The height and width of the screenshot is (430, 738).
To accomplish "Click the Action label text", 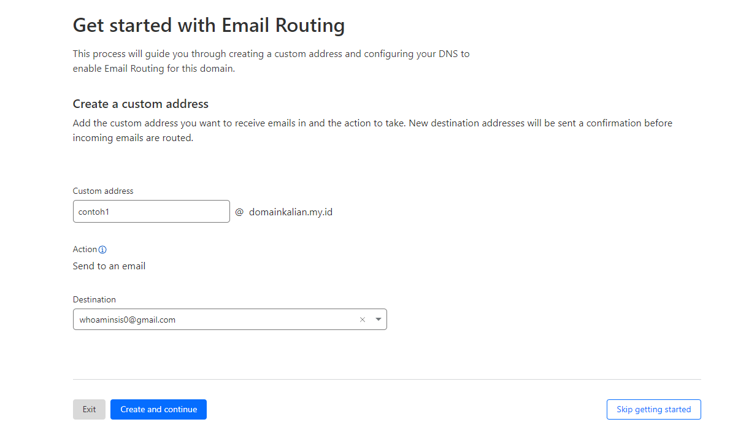I will pyautogui.click(x=85, y=249).
